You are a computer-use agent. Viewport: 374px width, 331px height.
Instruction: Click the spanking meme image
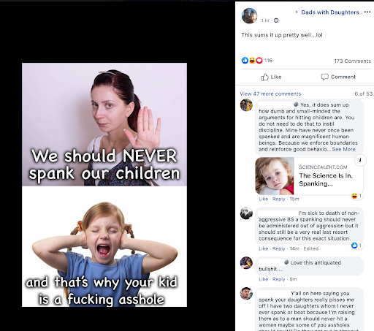pos(104,185)
